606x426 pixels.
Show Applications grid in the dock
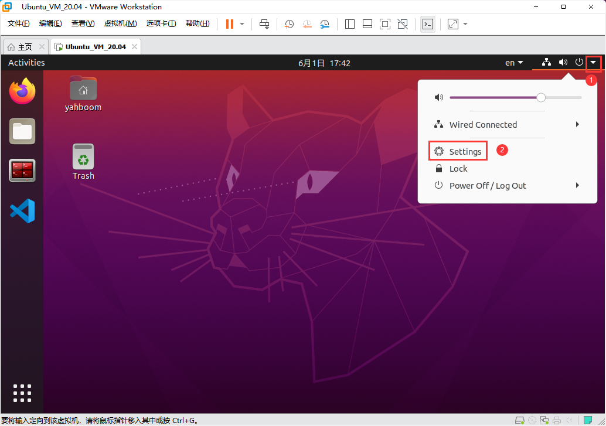click(22, 393)
